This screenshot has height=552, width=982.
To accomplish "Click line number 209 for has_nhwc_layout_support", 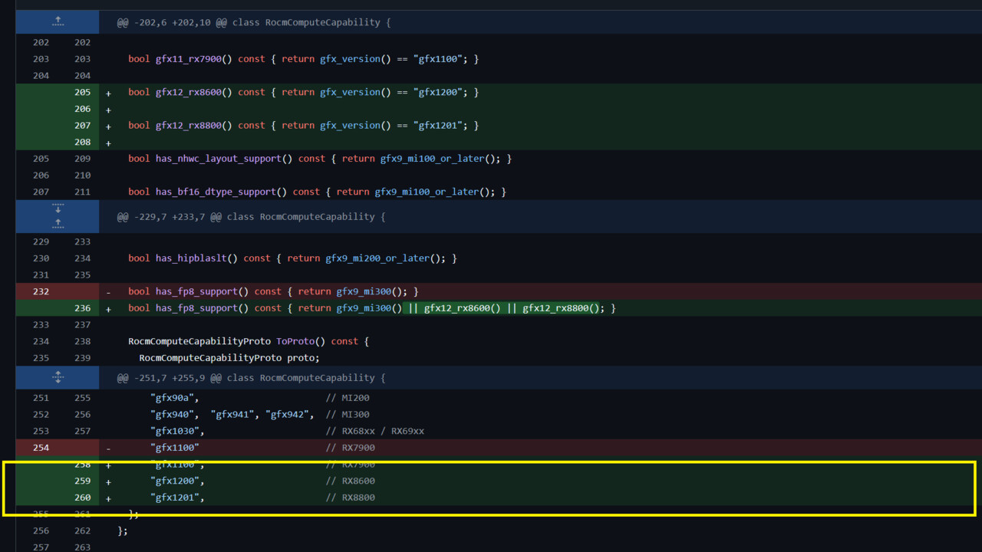I will [x=82, y=159].
